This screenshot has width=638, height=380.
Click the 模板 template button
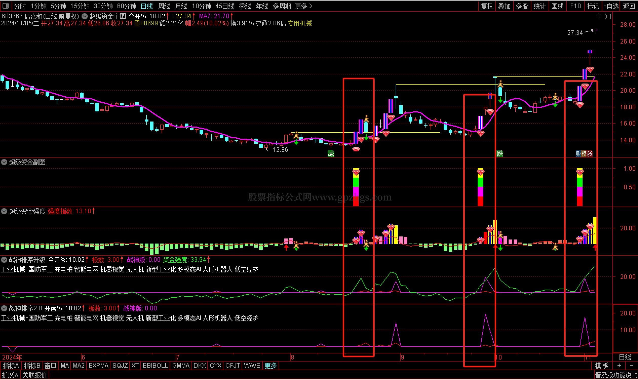pos(602,366)
